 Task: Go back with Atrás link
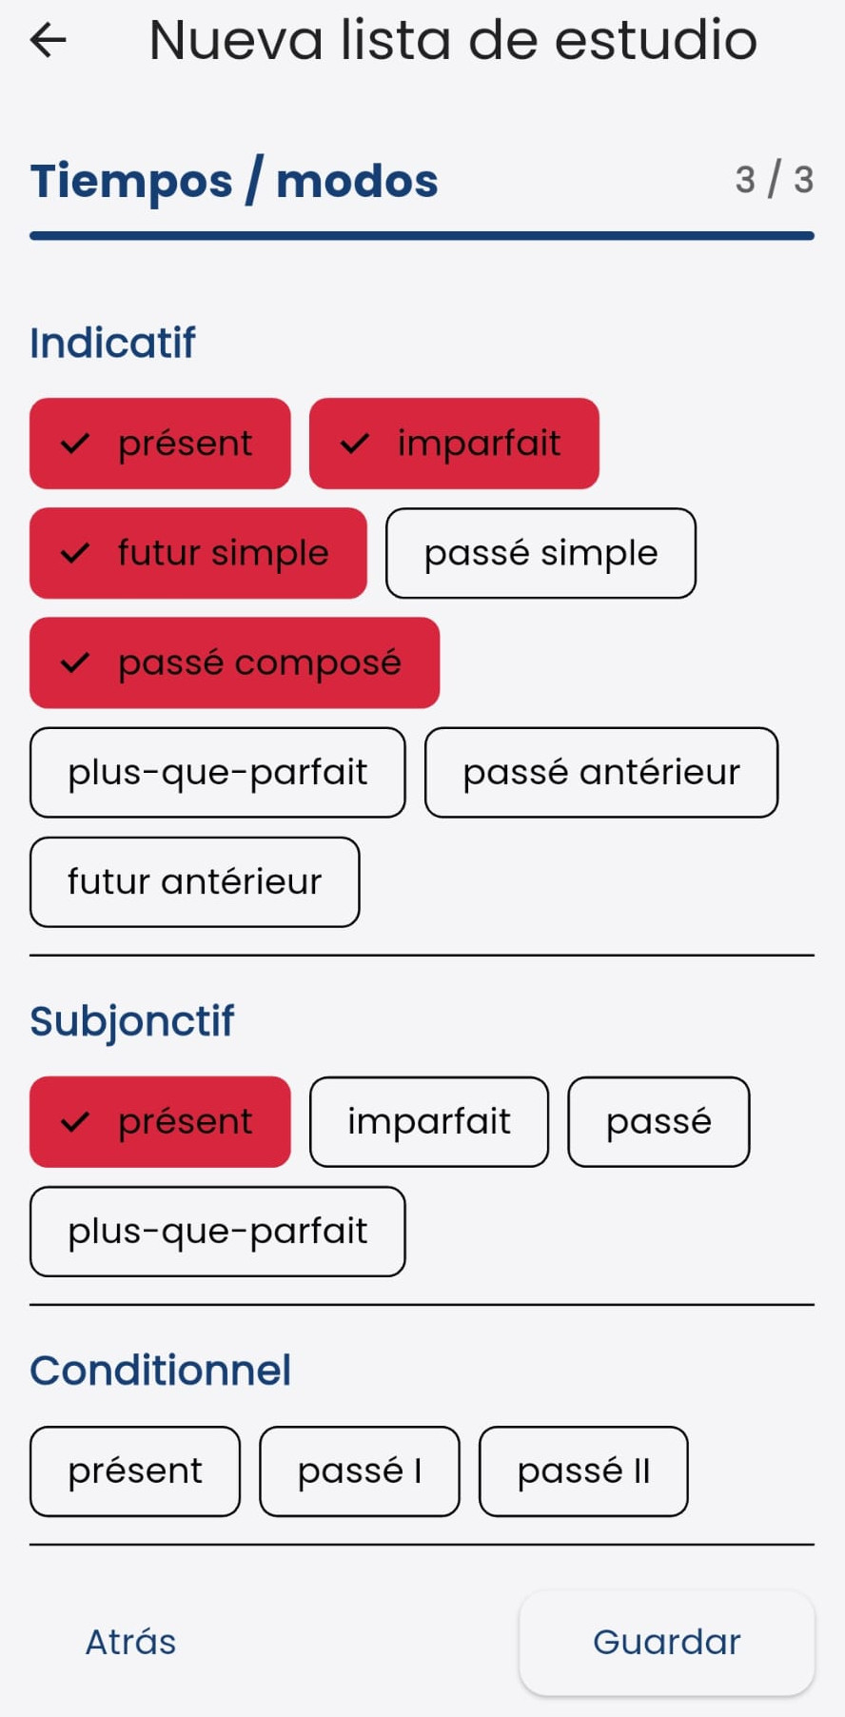point(131,1643)
